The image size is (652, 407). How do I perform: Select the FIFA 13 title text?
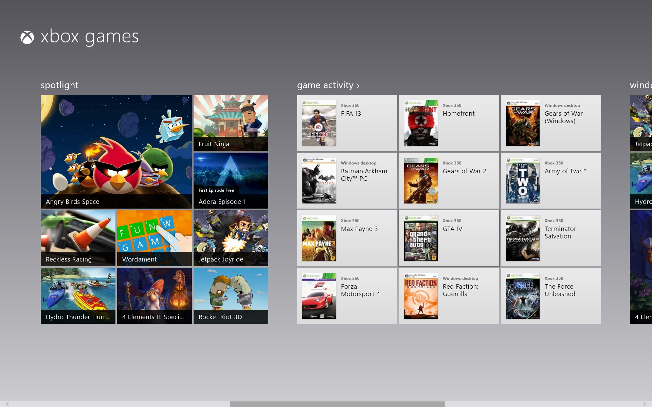coord(351,114)
